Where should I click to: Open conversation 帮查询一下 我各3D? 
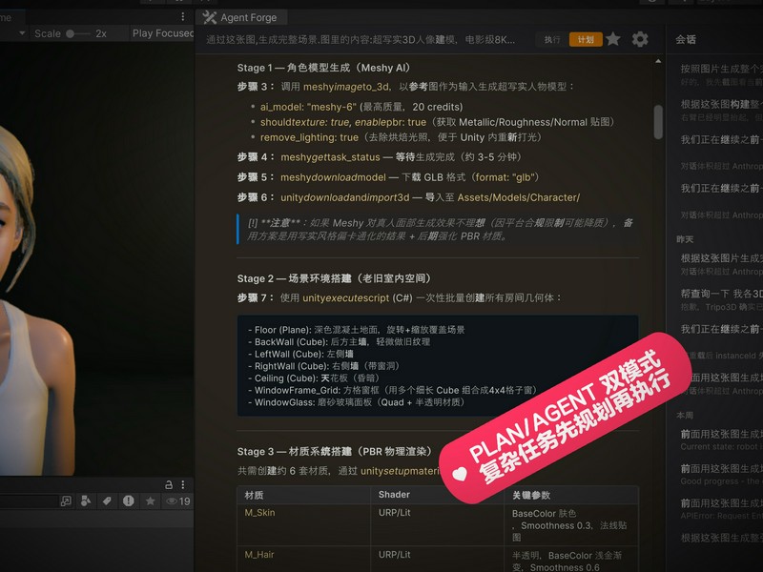(x=721, y=299)
